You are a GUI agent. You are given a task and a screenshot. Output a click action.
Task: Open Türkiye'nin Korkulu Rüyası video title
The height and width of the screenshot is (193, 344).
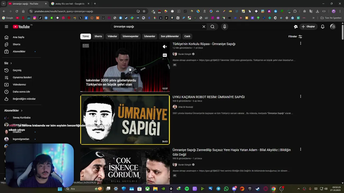coord(204,44)
